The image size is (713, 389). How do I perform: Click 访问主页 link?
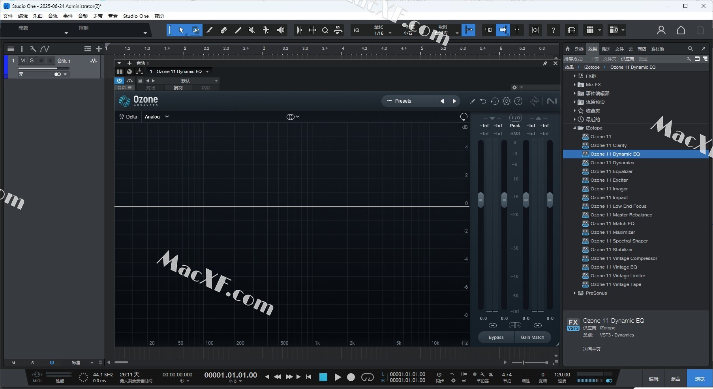pos(592,349)
